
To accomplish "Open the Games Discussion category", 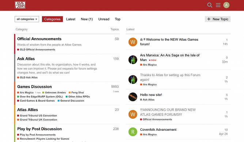I will point(34,87).
